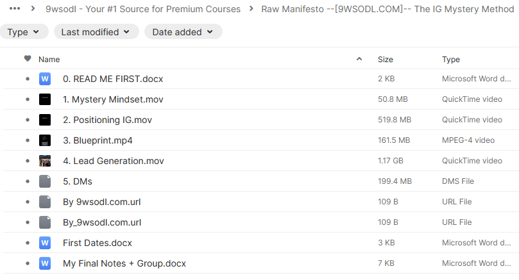Expand the Last modified filter dropdown
The image size is (519, 280).
[x=96, y=32]
